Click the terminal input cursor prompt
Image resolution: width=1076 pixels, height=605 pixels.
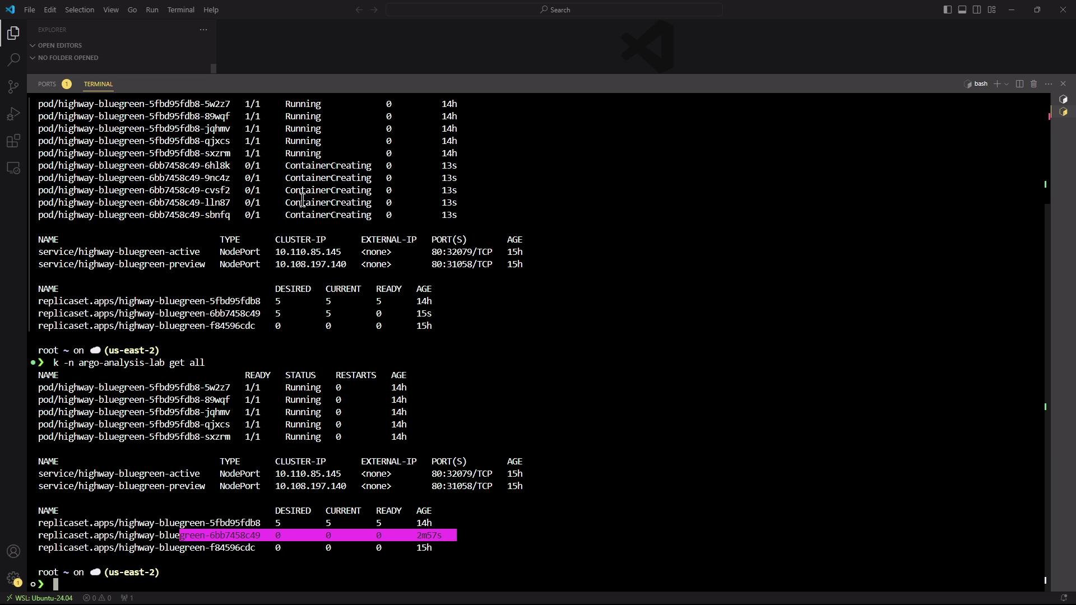point(55,584)
